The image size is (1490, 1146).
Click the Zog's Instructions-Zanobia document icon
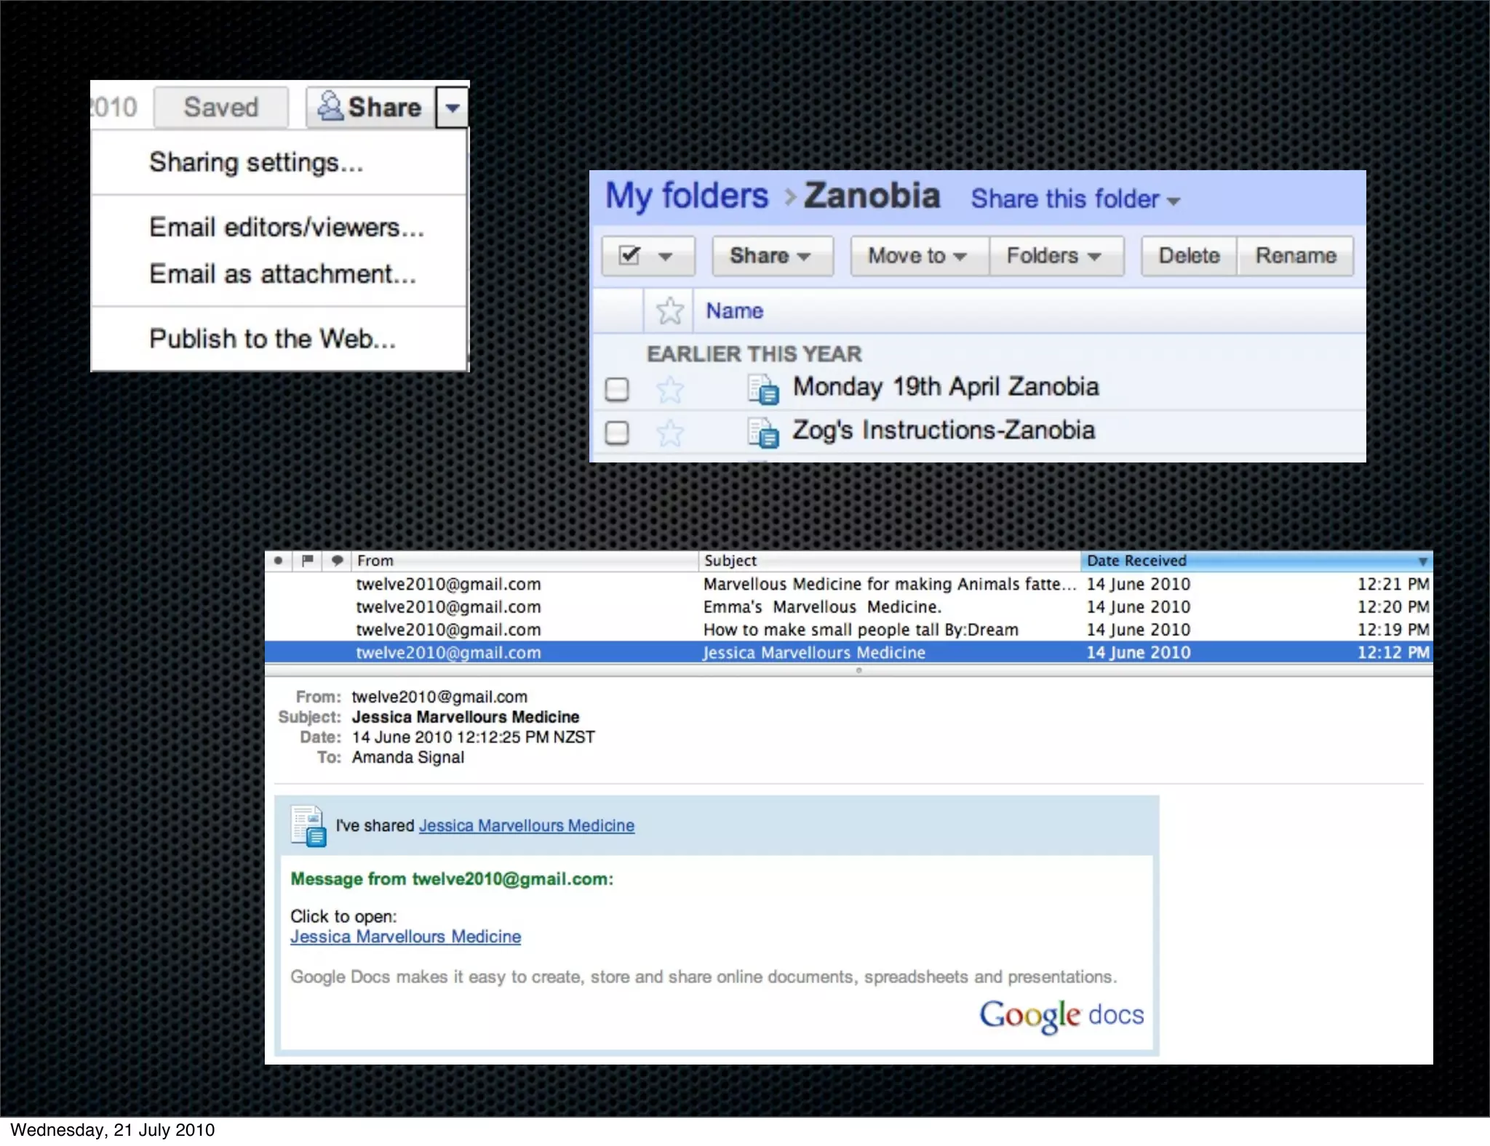pos(763,433)
